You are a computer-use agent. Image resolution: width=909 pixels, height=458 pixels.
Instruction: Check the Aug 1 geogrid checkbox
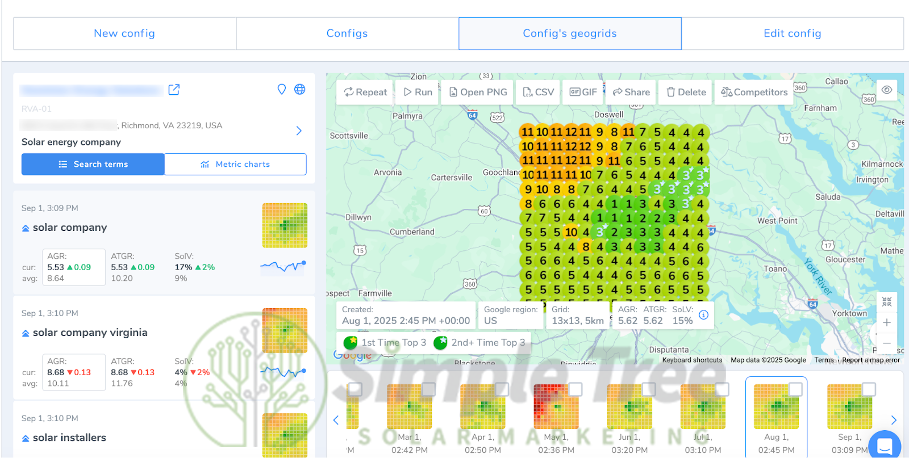(796, 389)
